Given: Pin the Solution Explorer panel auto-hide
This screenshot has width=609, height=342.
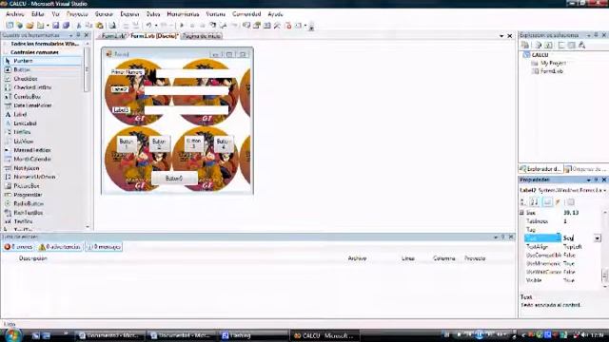Looking at the screenshot, I should pyautogui.click(x=597, y=35).
